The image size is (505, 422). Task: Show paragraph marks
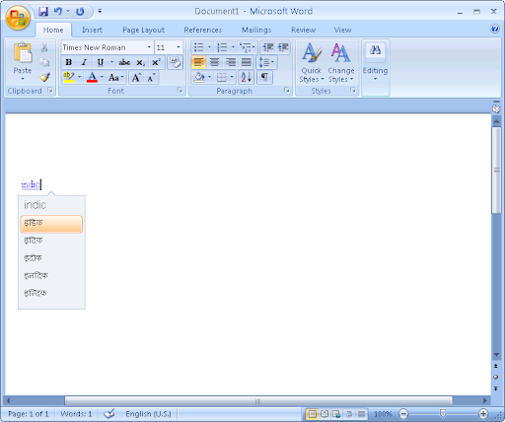[x=264, y=78]
